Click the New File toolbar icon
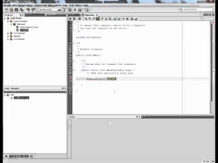This screenshot has height=163, width=218. coord(6,10)
